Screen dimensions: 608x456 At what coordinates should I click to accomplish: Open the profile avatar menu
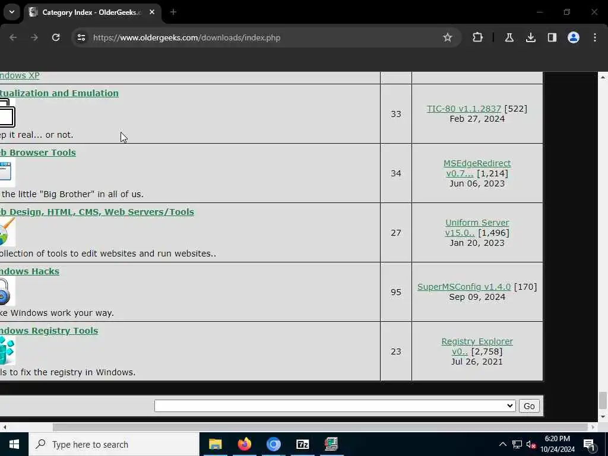point(573,37)
